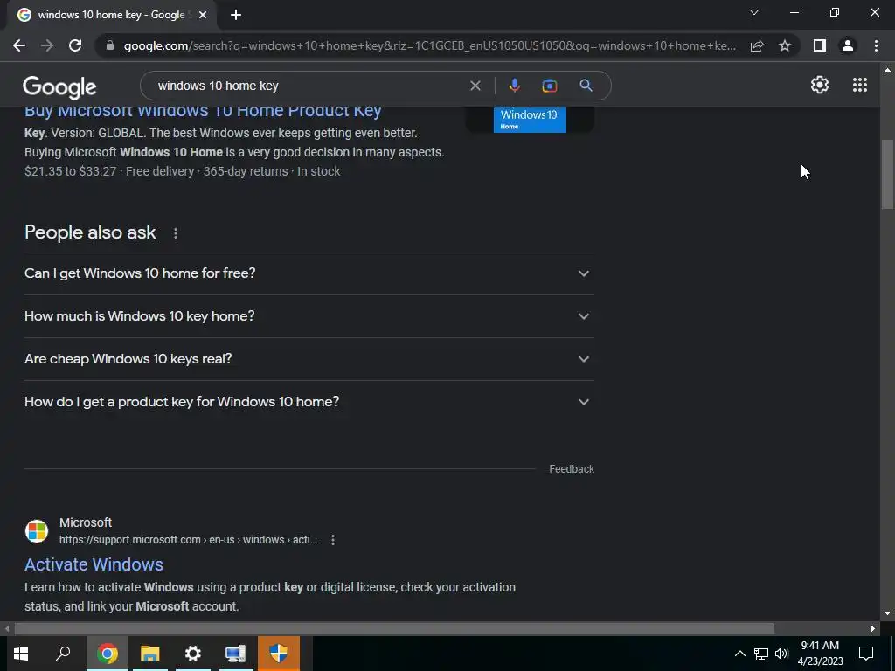Screen dimensions: 895x671
Task: Open the Windows Start menu
Action: coord(21,654)
